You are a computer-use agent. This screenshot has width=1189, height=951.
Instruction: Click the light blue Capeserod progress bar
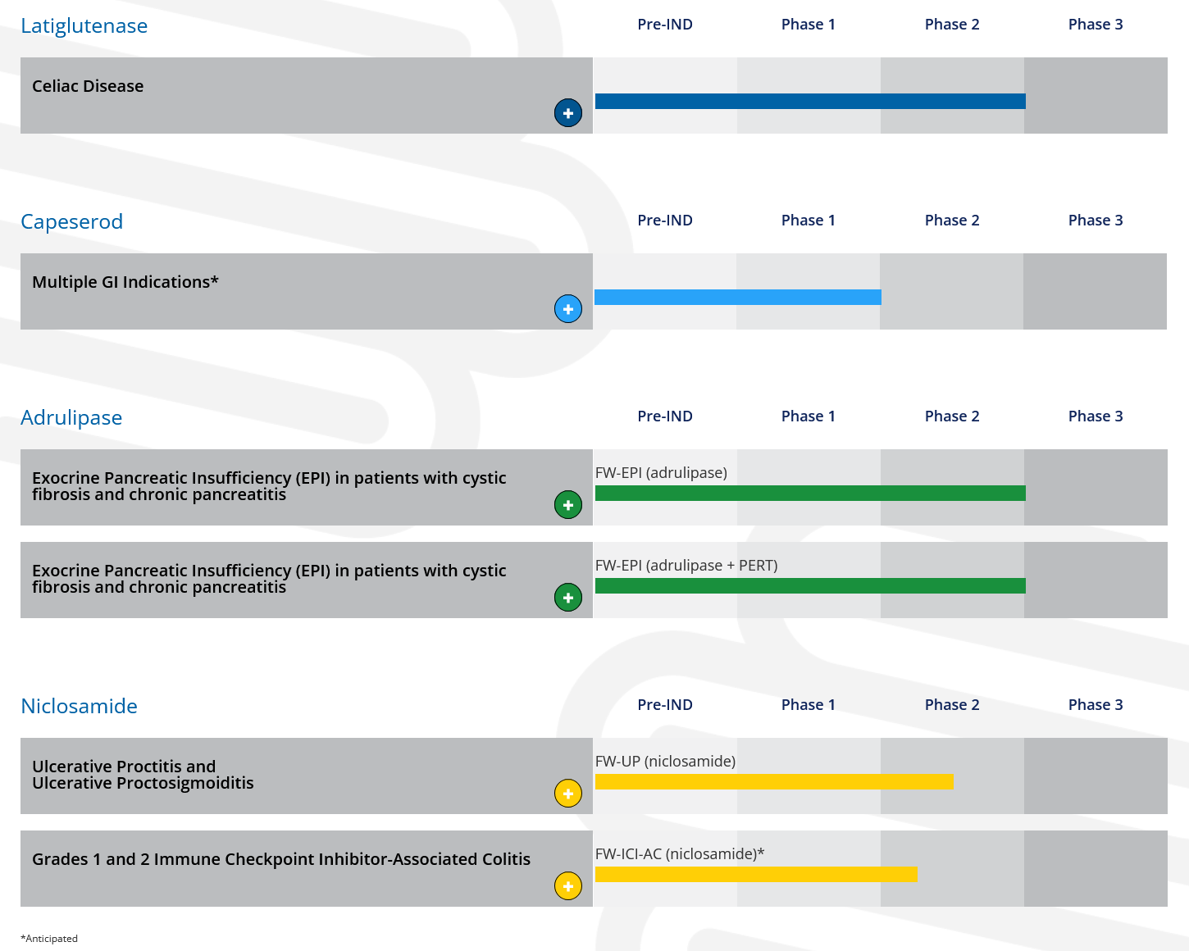point(738,298)
